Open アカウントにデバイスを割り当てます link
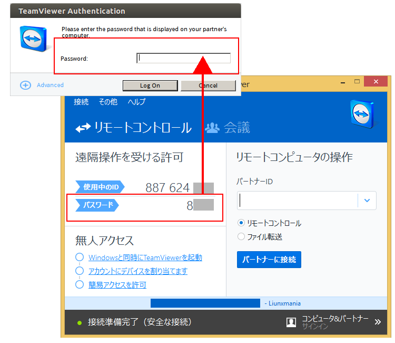The width and height of the screenshot is (395, 343). pyautogui.click(x=138, y=271)
